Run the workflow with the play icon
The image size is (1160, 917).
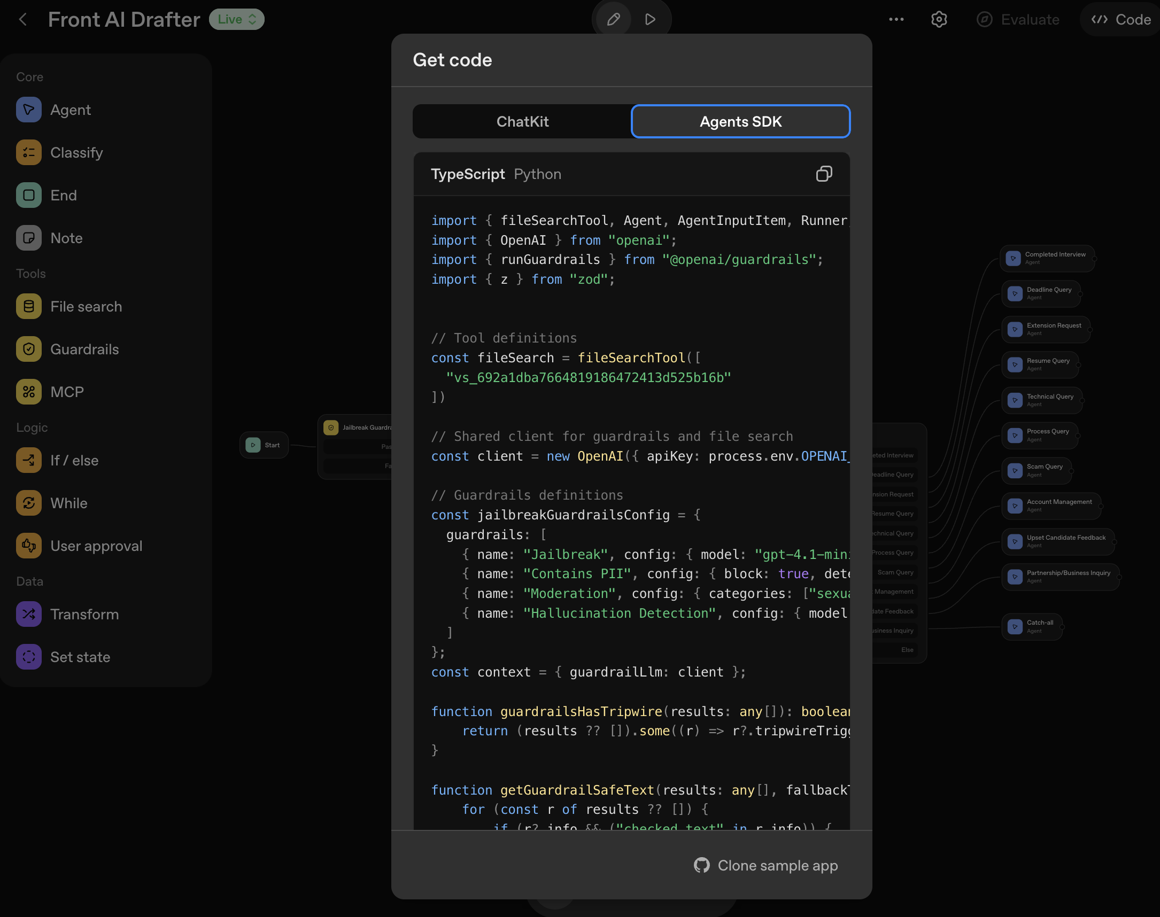pos(651,19)
